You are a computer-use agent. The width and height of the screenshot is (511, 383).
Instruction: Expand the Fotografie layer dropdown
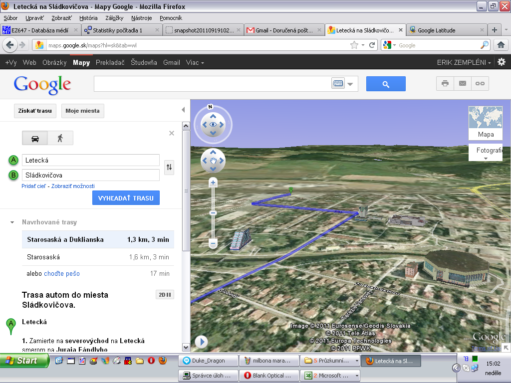485,153
